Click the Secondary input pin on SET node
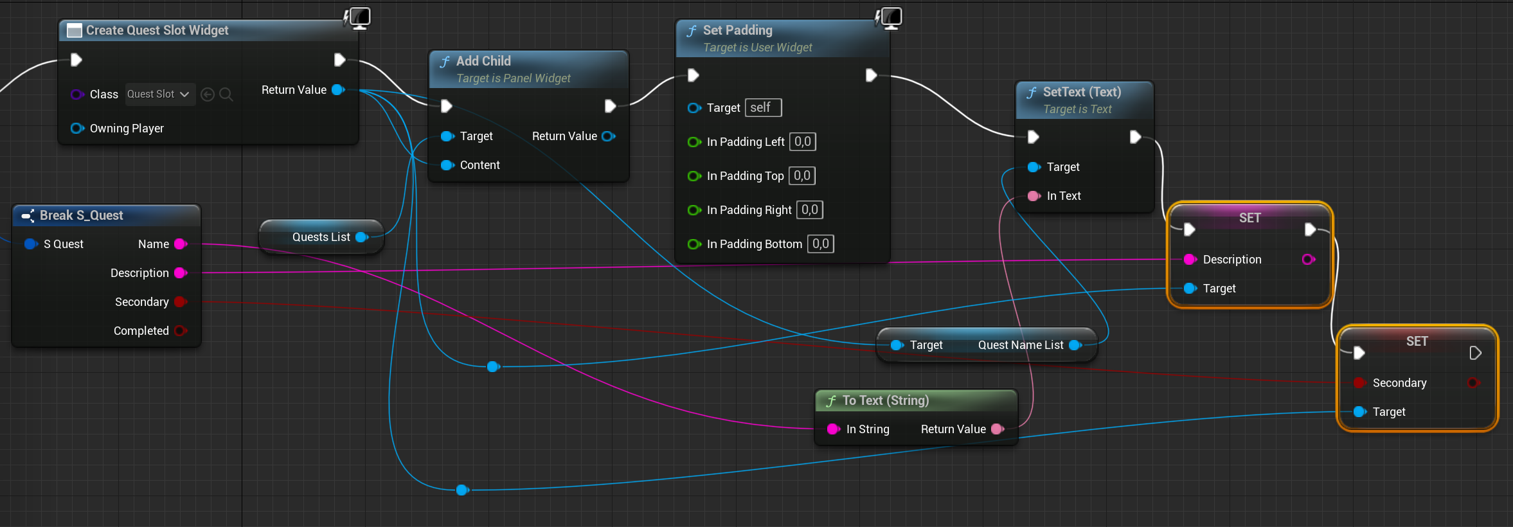Screen dimensions: 1513x527 tap(1360, 383)
